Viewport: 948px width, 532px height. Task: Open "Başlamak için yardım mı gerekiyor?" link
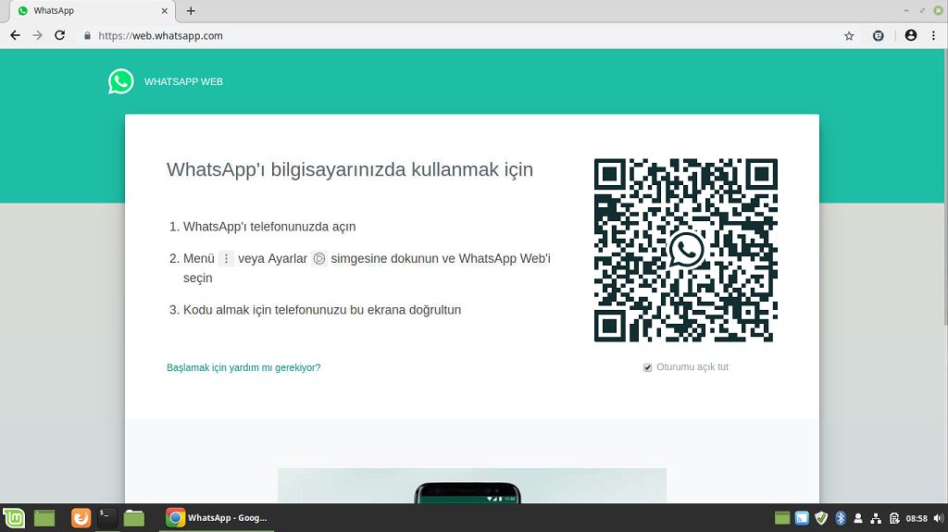pyautogui.click(x=243, y=367)
